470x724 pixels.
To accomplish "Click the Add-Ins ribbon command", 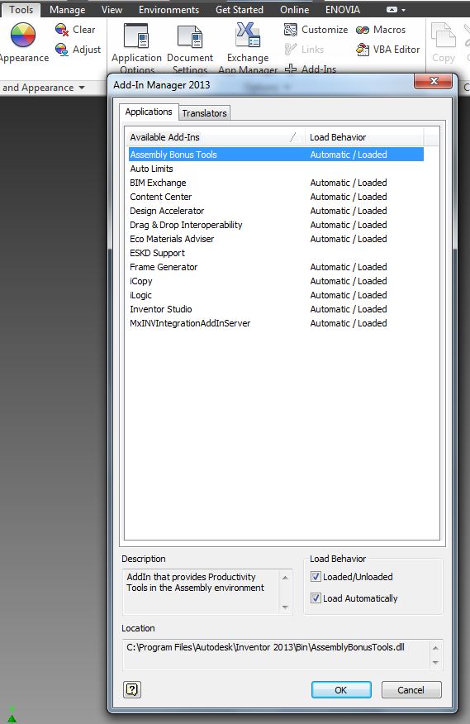I will [311, 69].
